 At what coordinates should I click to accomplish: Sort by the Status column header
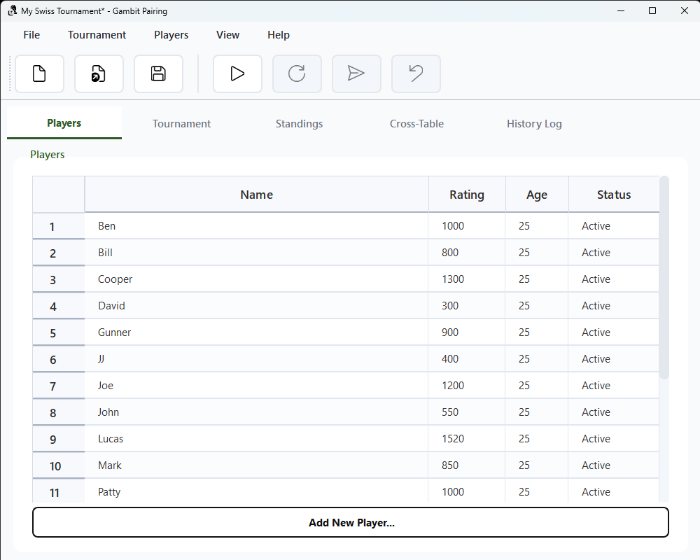point(614,195)
